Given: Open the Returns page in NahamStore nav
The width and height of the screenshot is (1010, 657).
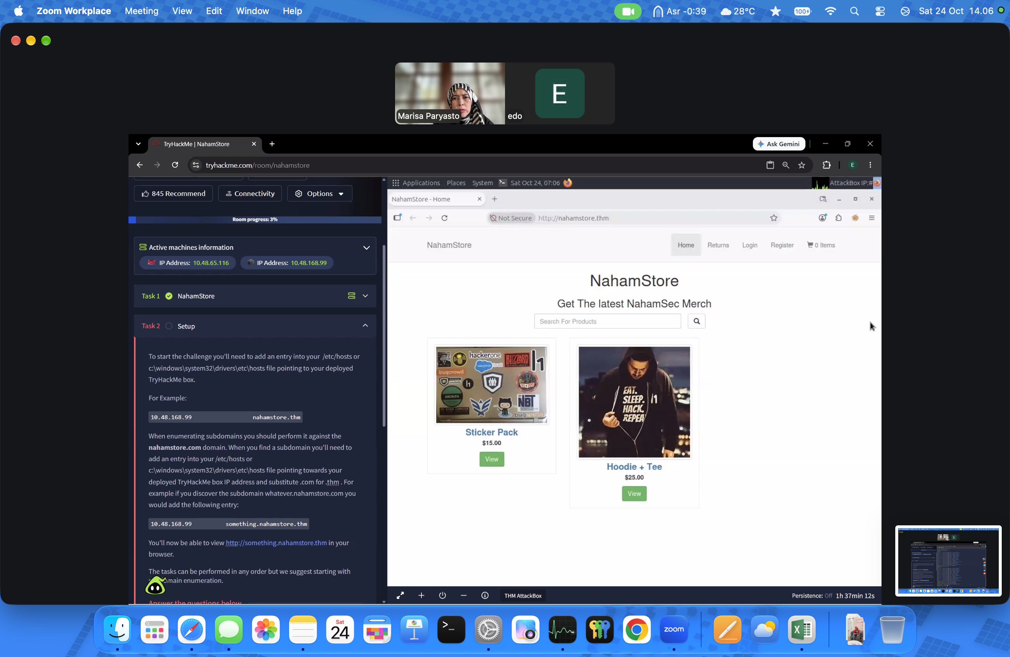Looking at the screenshot, I should click(718, 245).
